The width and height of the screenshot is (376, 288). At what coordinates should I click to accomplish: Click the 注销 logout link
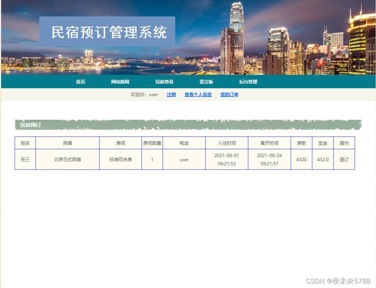[171, 95]
